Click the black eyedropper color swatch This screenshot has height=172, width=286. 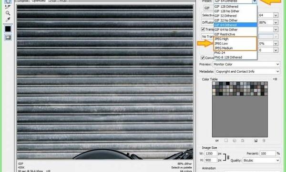tap(8, 29)
